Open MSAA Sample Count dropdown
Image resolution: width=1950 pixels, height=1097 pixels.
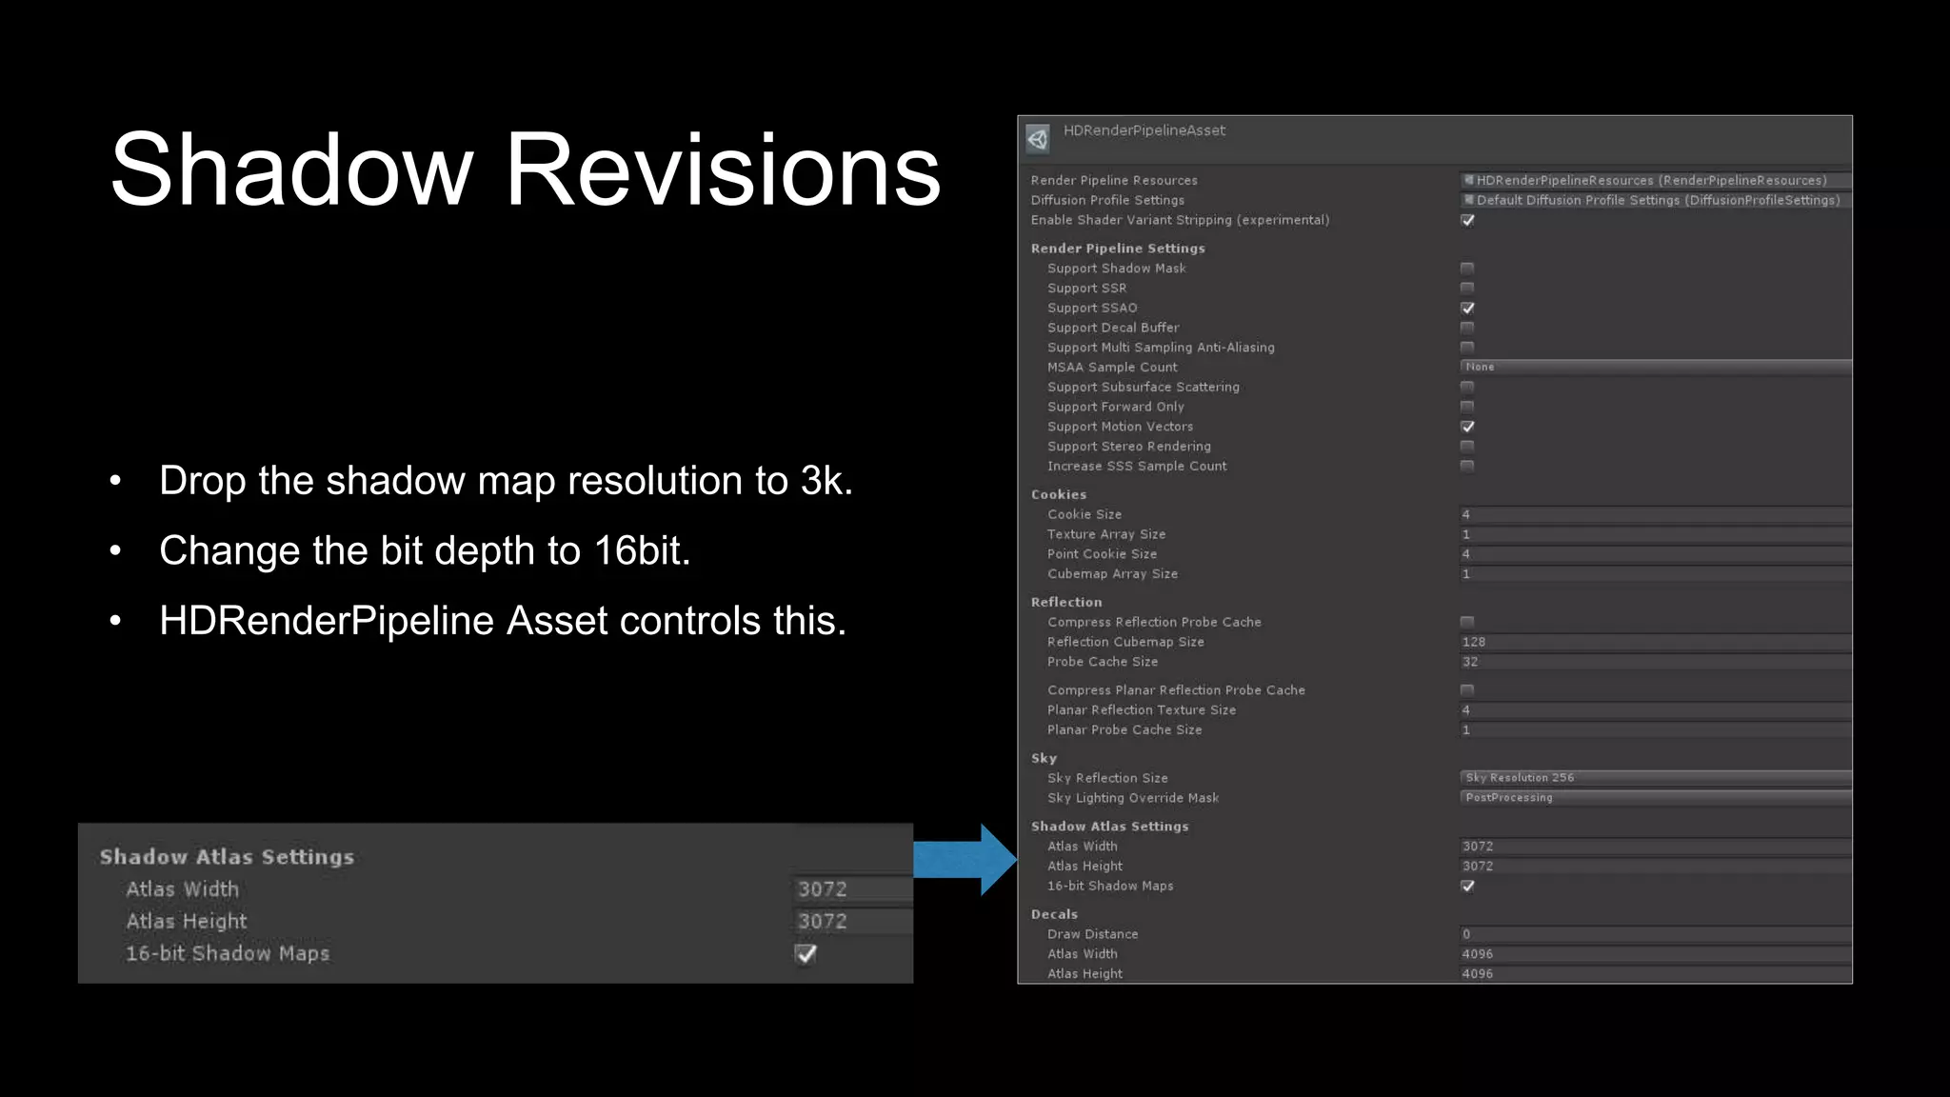click(x=1656, y=367)
